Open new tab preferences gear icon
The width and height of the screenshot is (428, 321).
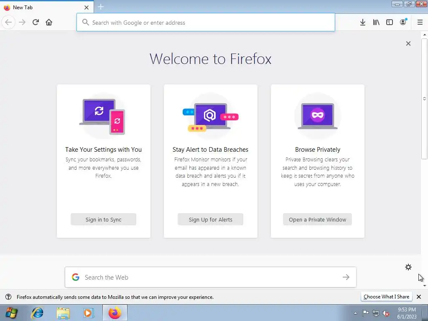408,267
